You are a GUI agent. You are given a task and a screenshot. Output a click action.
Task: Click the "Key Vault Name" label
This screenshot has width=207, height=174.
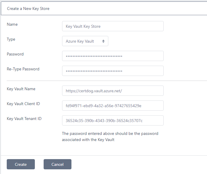pyautogui.click(x=21, y=89)
